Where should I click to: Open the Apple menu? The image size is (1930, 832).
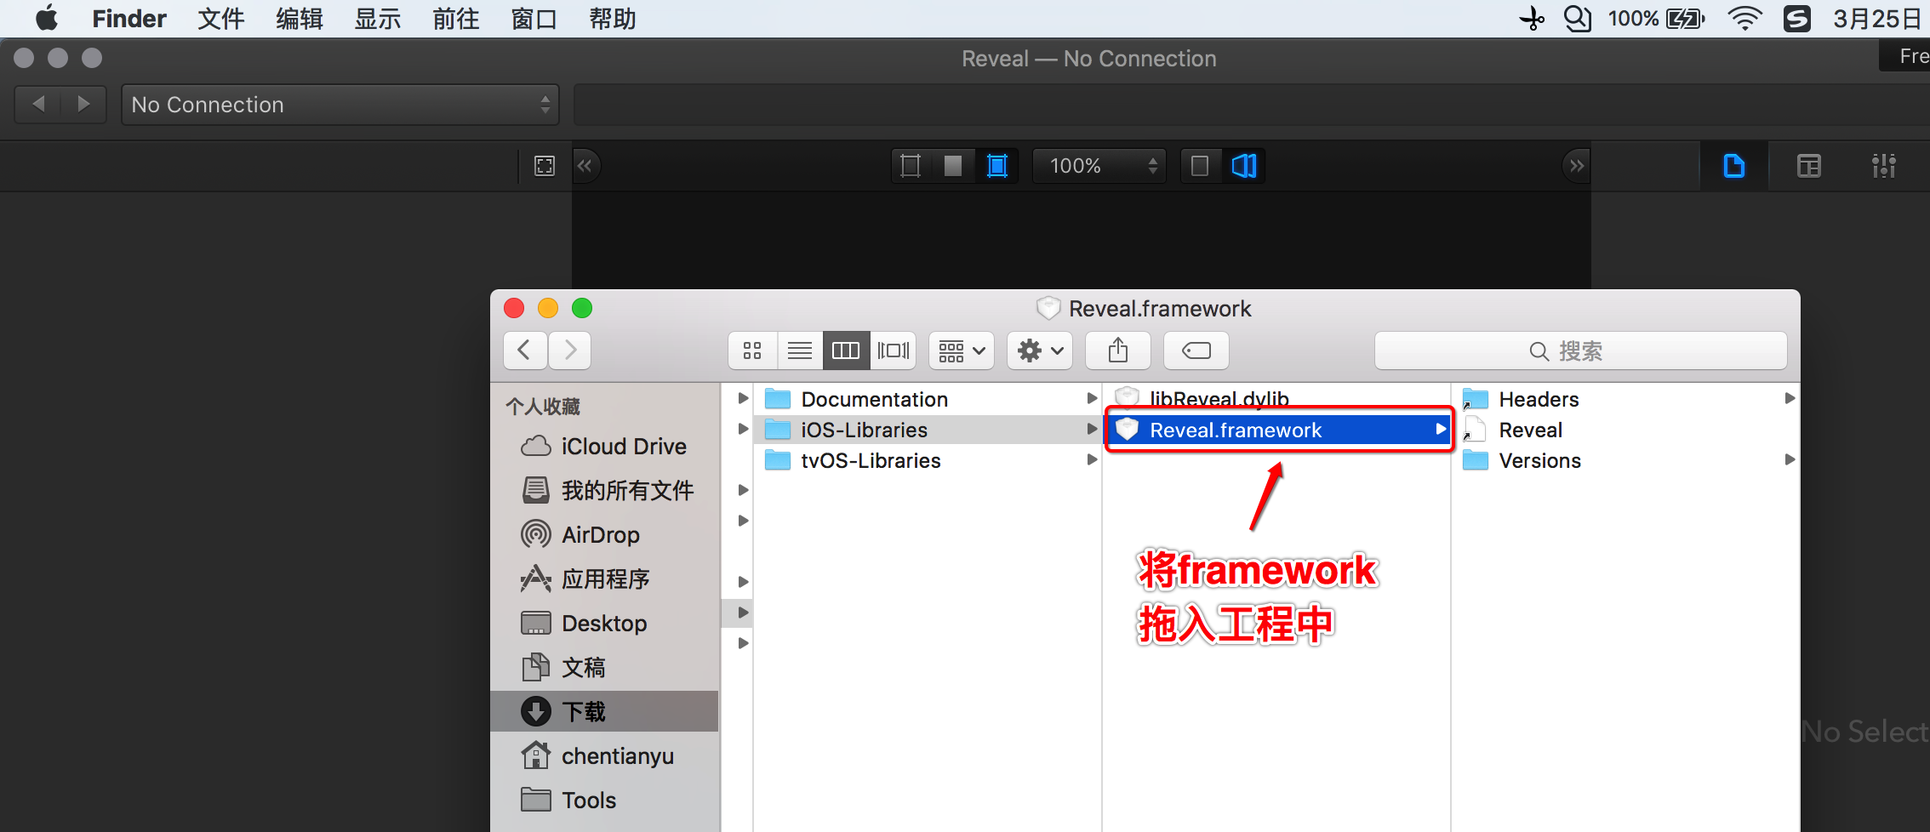click(47, 18)
